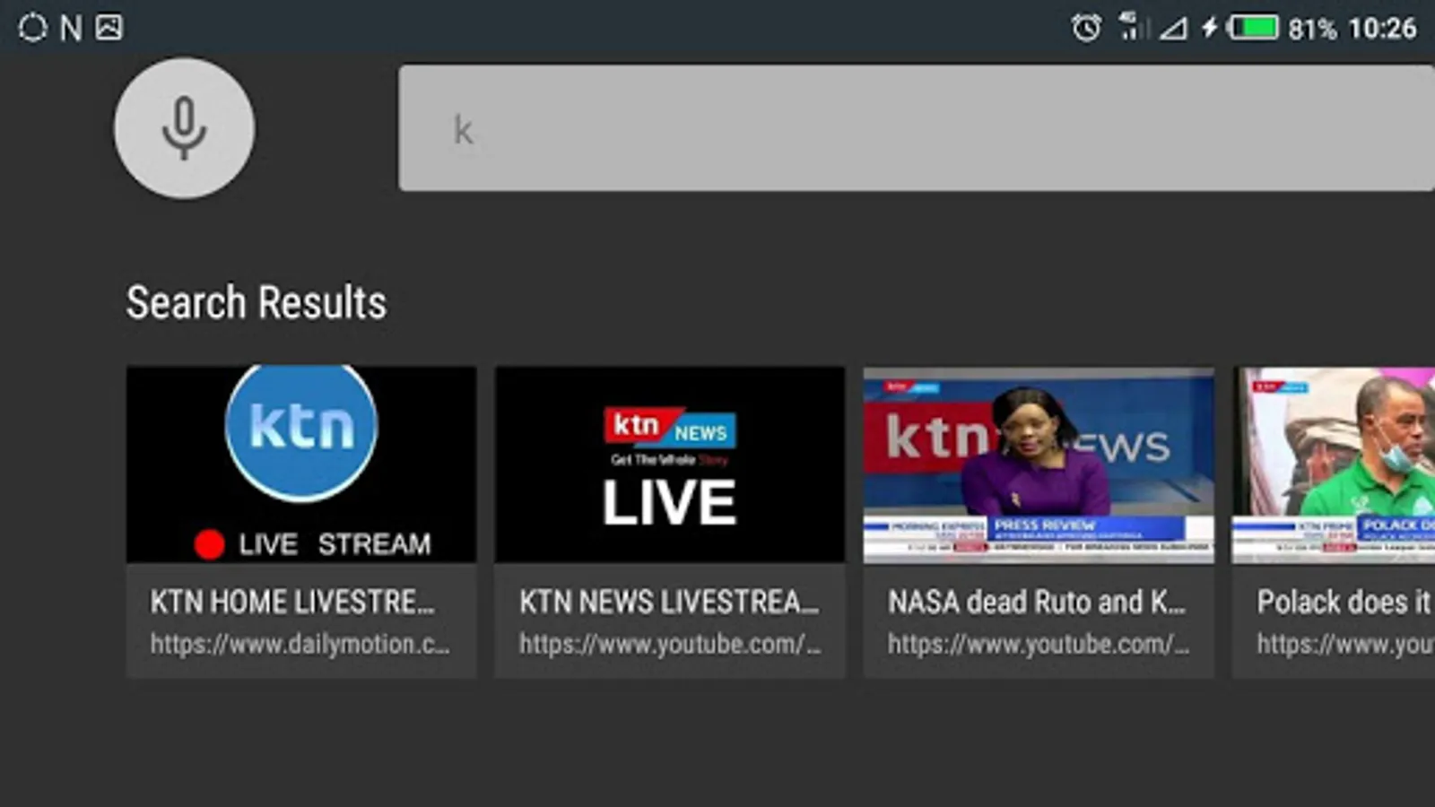Click the "Search Results" heading
1435x807 pixels.
257,302
